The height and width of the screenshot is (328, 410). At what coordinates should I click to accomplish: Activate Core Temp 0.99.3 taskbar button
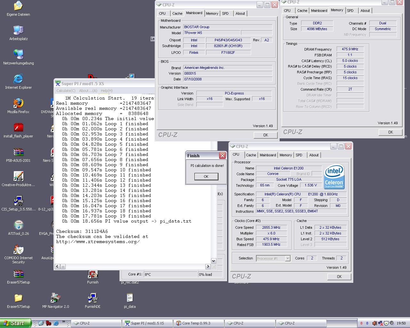pyautogui.click(x=199, y=323)
